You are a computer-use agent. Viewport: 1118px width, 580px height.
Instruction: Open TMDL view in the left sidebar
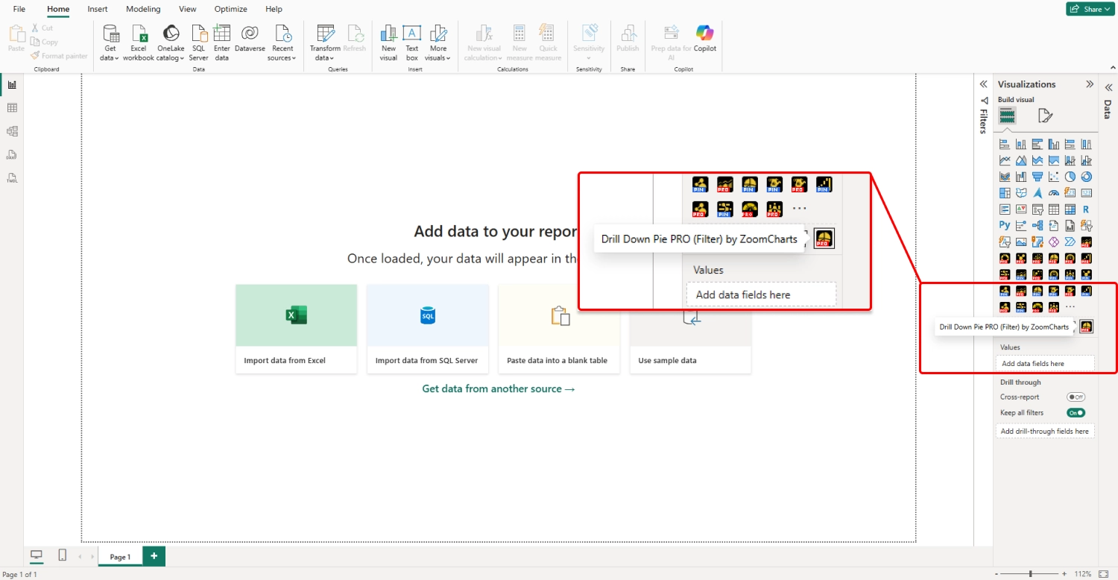12,178
